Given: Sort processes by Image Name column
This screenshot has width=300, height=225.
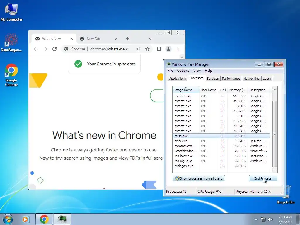Looking at the screenshot, I should (186, 90).
